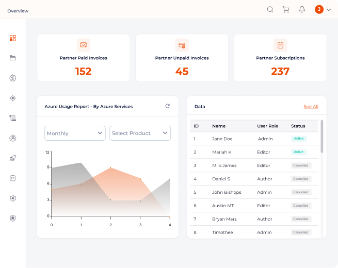Open the shopping cart icon
This screenshot has height=268, width=338.
[286, 9]
